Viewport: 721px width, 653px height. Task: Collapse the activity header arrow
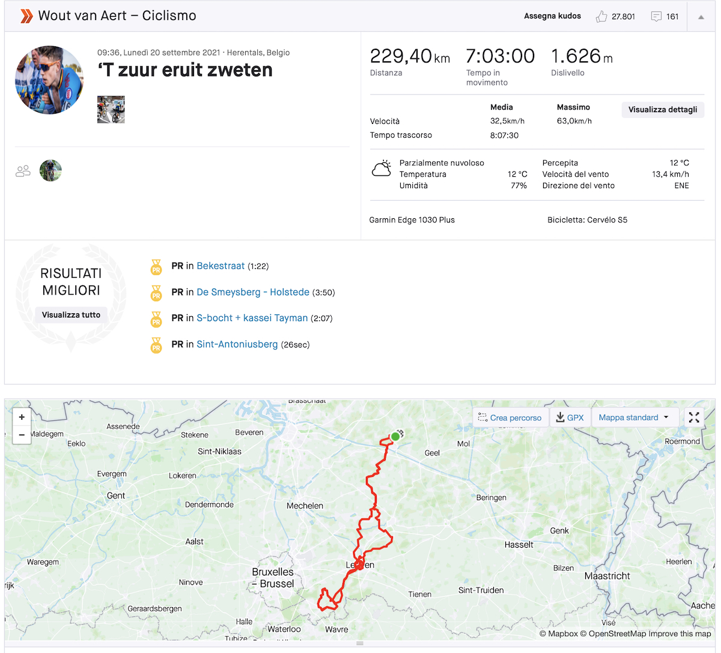[701, 17]
